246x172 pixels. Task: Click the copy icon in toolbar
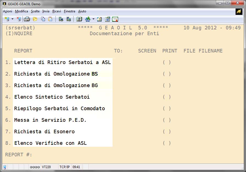43,19
